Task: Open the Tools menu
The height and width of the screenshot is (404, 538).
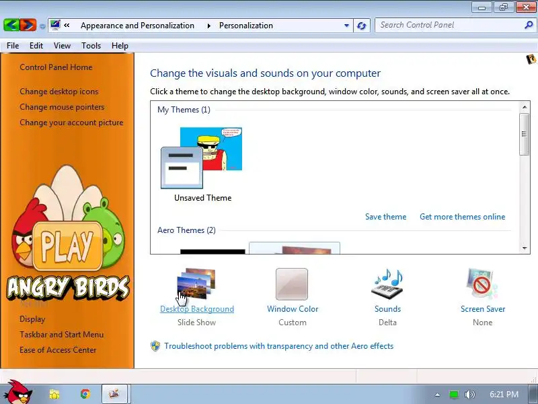Action: click(91, 46)
